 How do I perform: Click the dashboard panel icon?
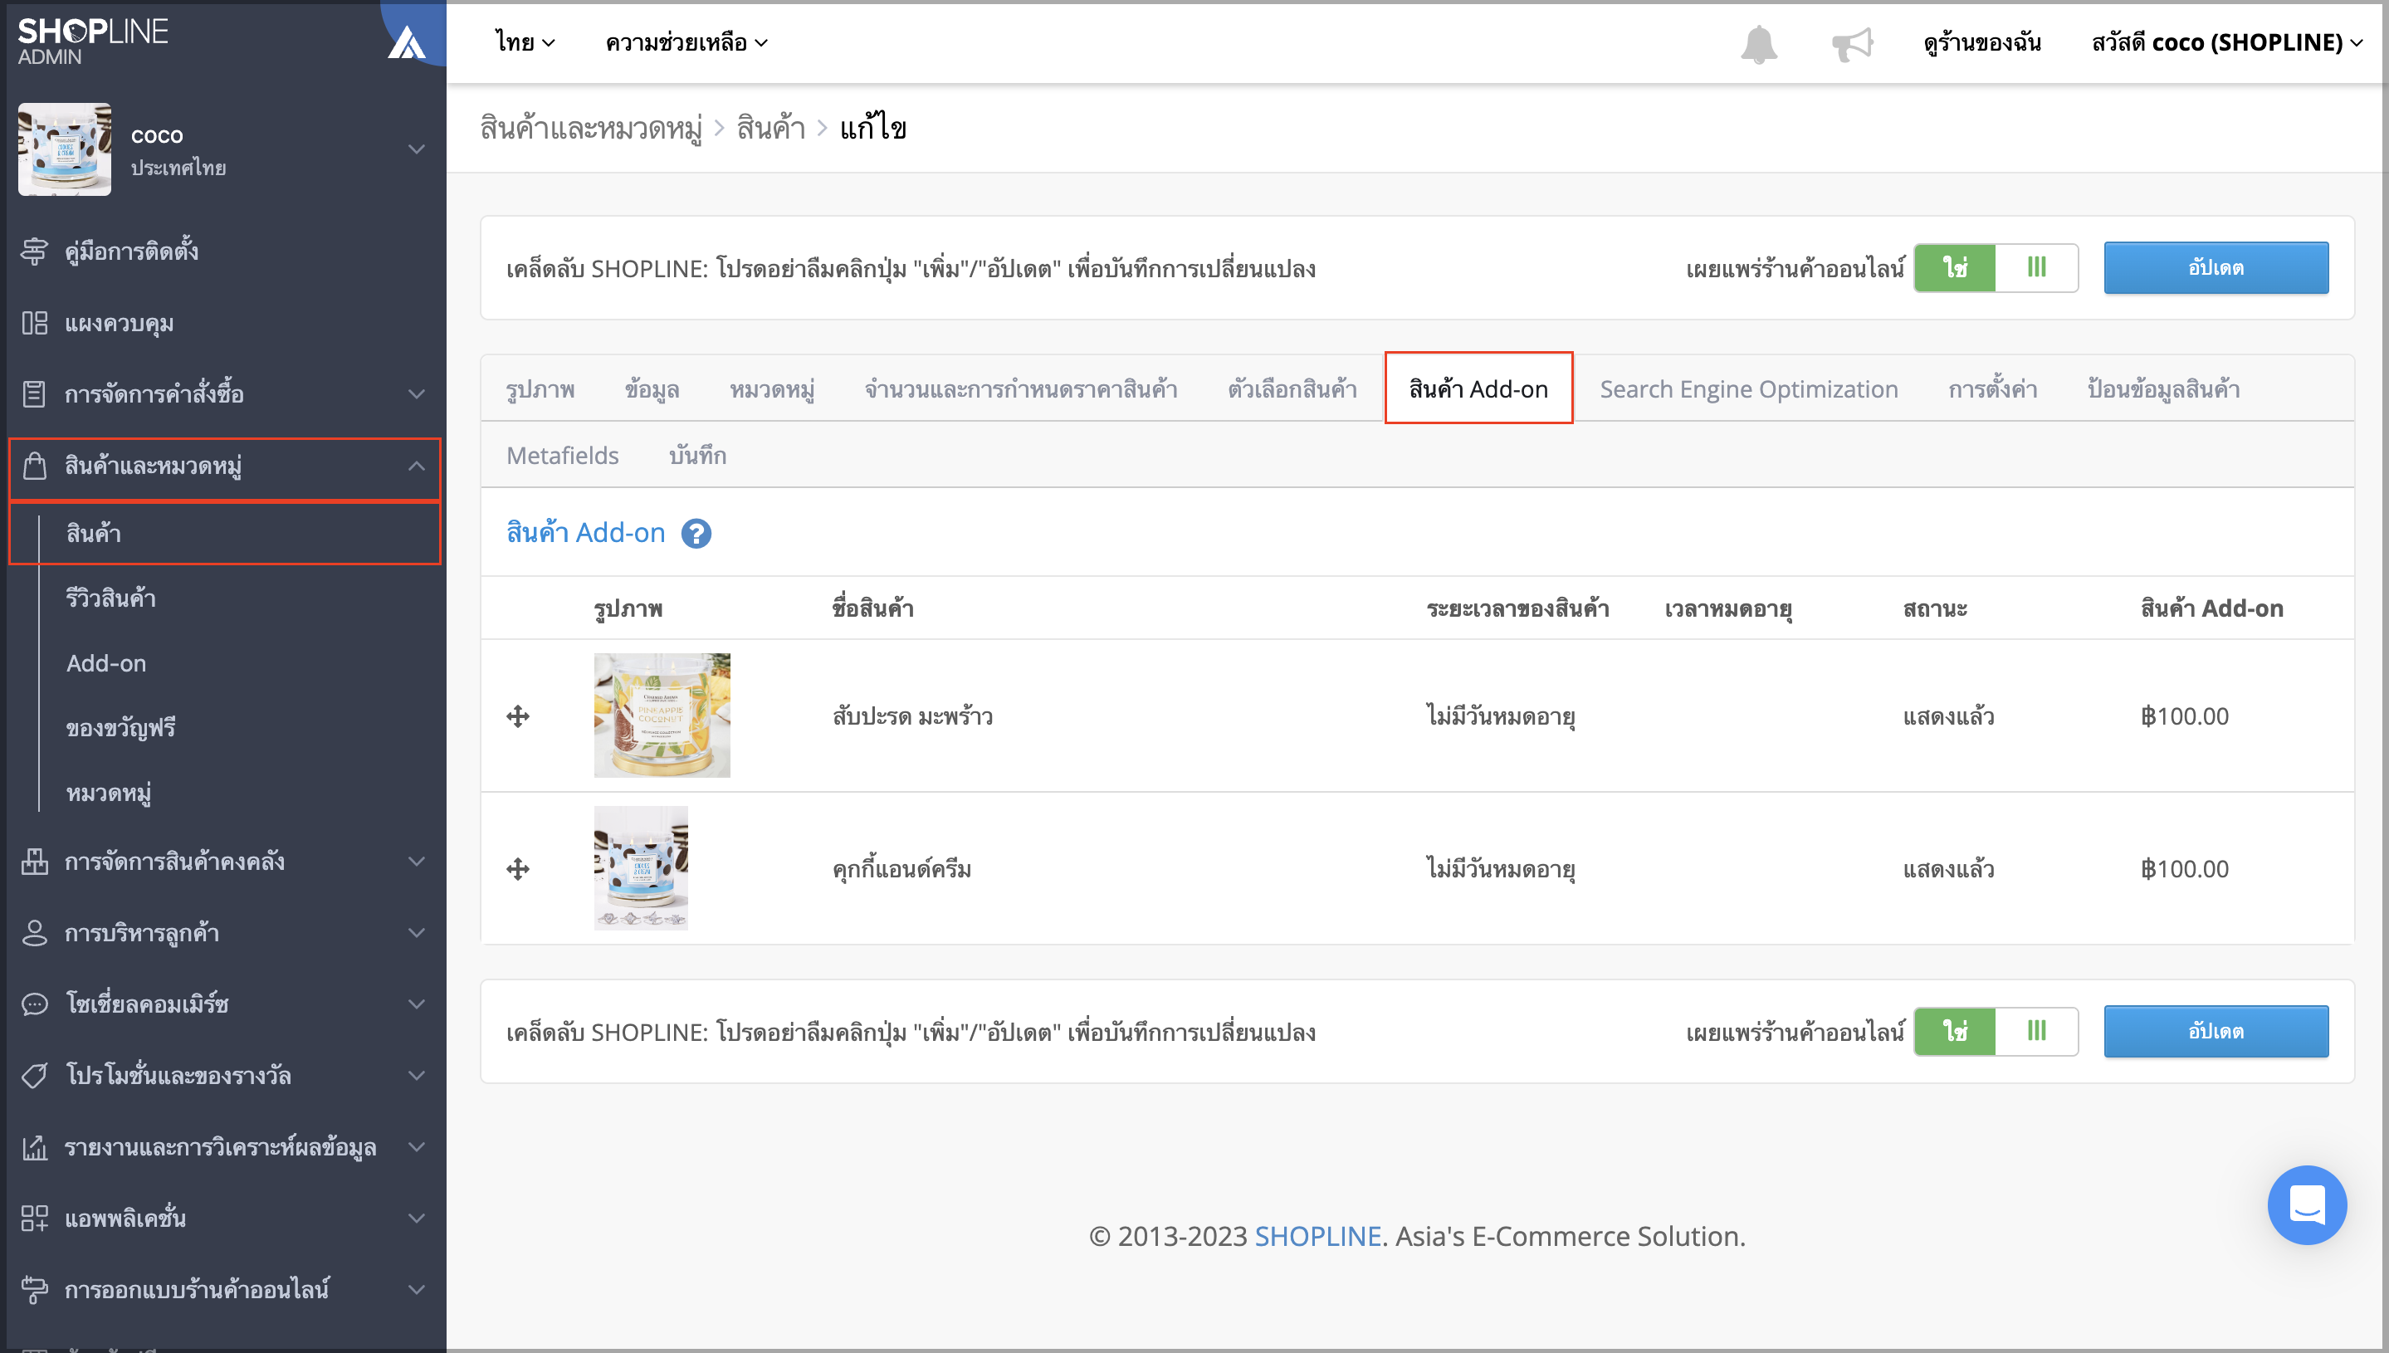34,322
